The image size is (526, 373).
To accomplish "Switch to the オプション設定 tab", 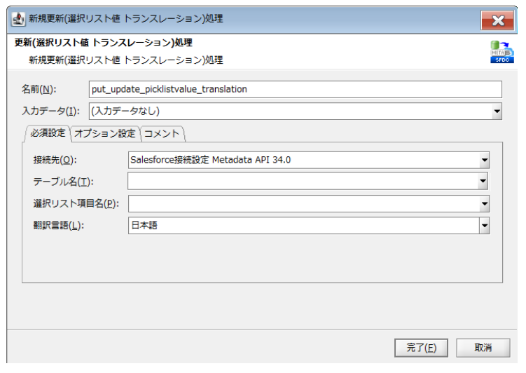I will (x=105, y=133).
